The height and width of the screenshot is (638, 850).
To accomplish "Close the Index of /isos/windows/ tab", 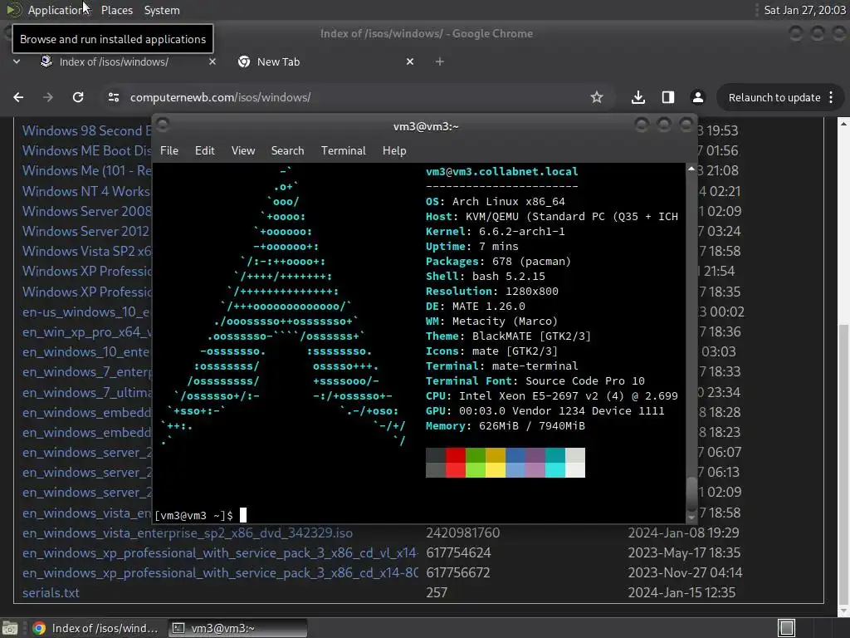I will [x=212, y=61].
